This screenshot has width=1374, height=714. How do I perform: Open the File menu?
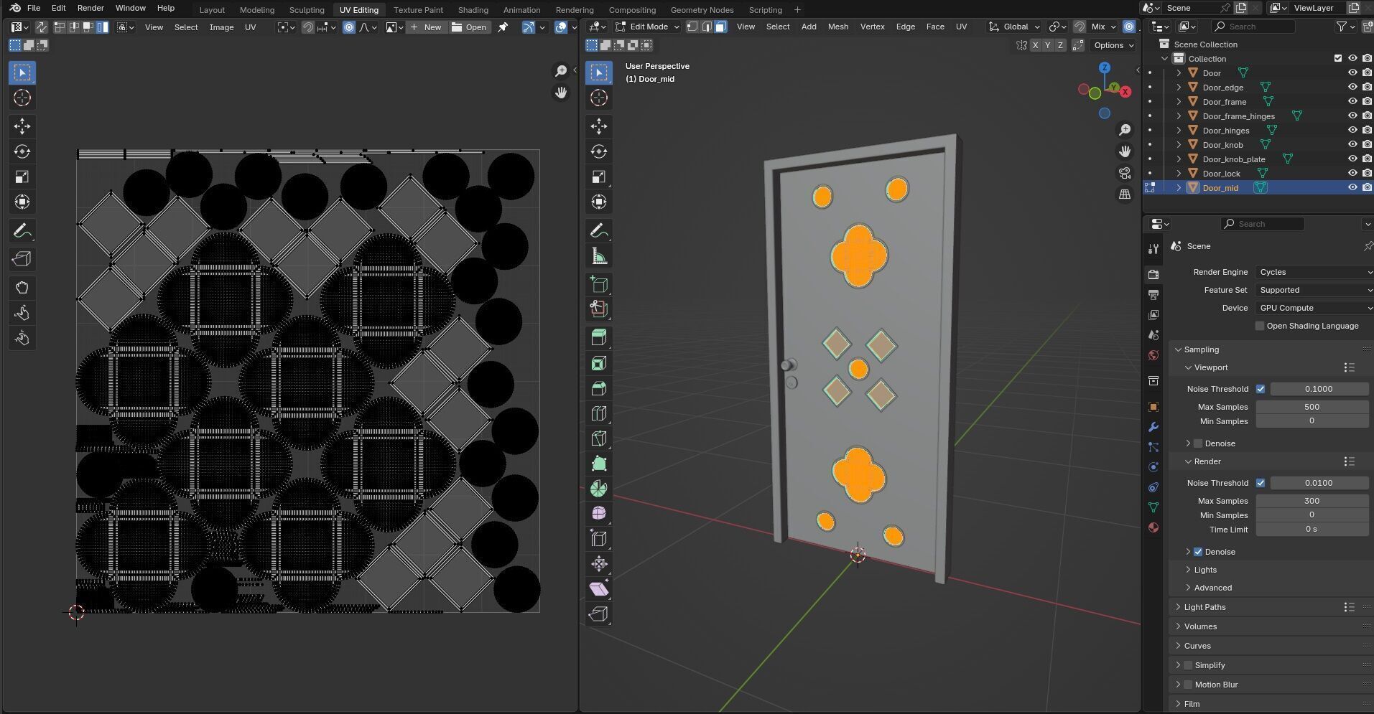click(x=34, y=8)
